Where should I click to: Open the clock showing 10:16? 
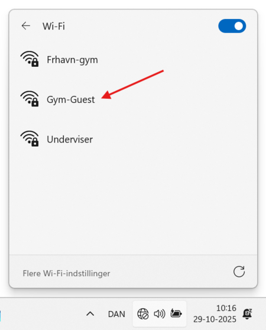[x=226, y=308]
